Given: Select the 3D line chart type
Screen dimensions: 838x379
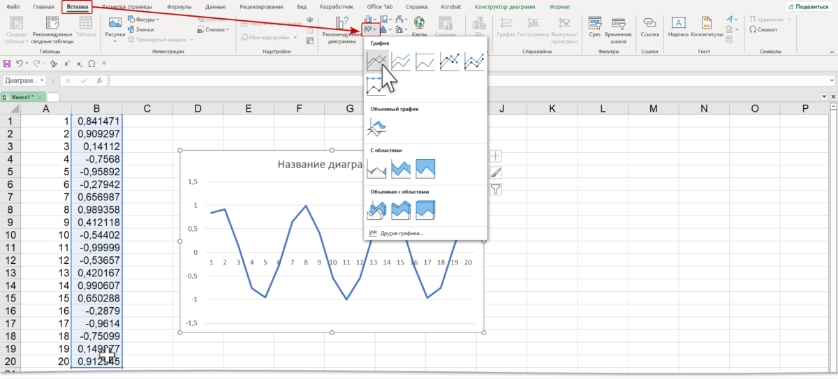Looking at the screenshot, I should pyautogui.click(x=376, y=128).
